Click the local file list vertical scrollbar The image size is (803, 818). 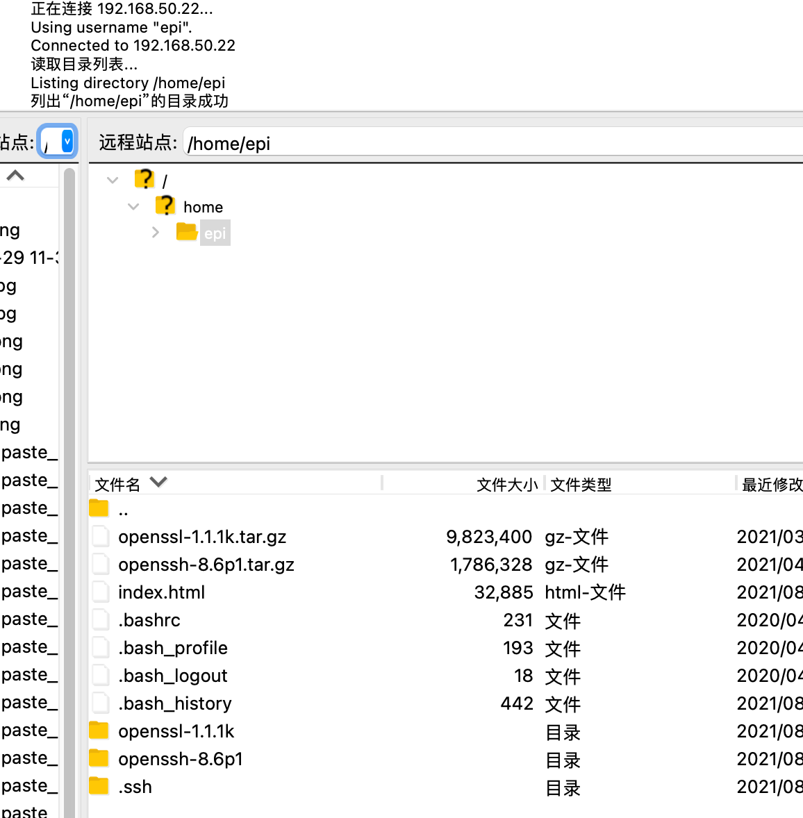pyautogui.click(x=69, y=486)
